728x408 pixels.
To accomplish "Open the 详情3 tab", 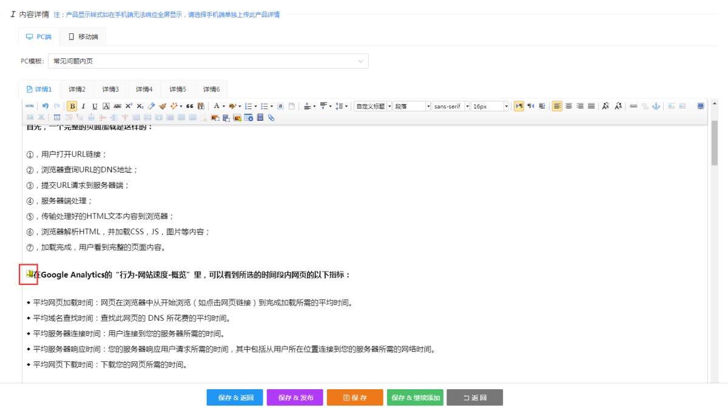I will coord(110,89).
